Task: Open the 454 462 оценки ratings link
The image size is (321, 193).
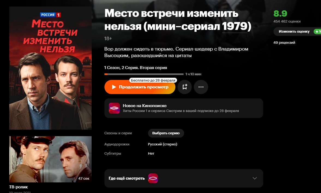Action: 287,21
